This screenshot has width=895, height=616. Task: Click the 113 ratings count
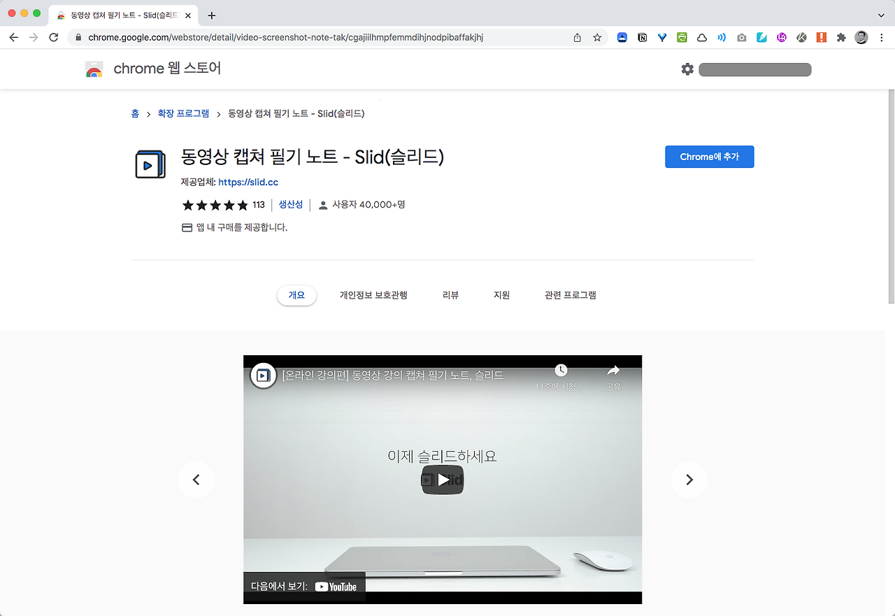coord(259,205)
